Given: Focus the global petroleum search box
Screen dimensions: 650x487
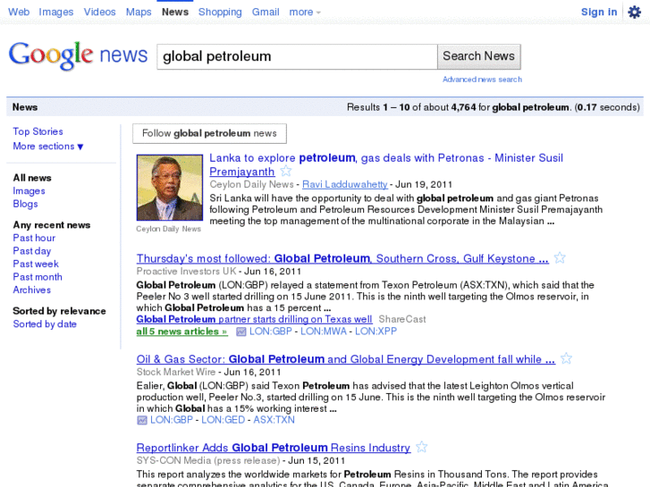Looking at the screenshot, I should coord(297,56).
